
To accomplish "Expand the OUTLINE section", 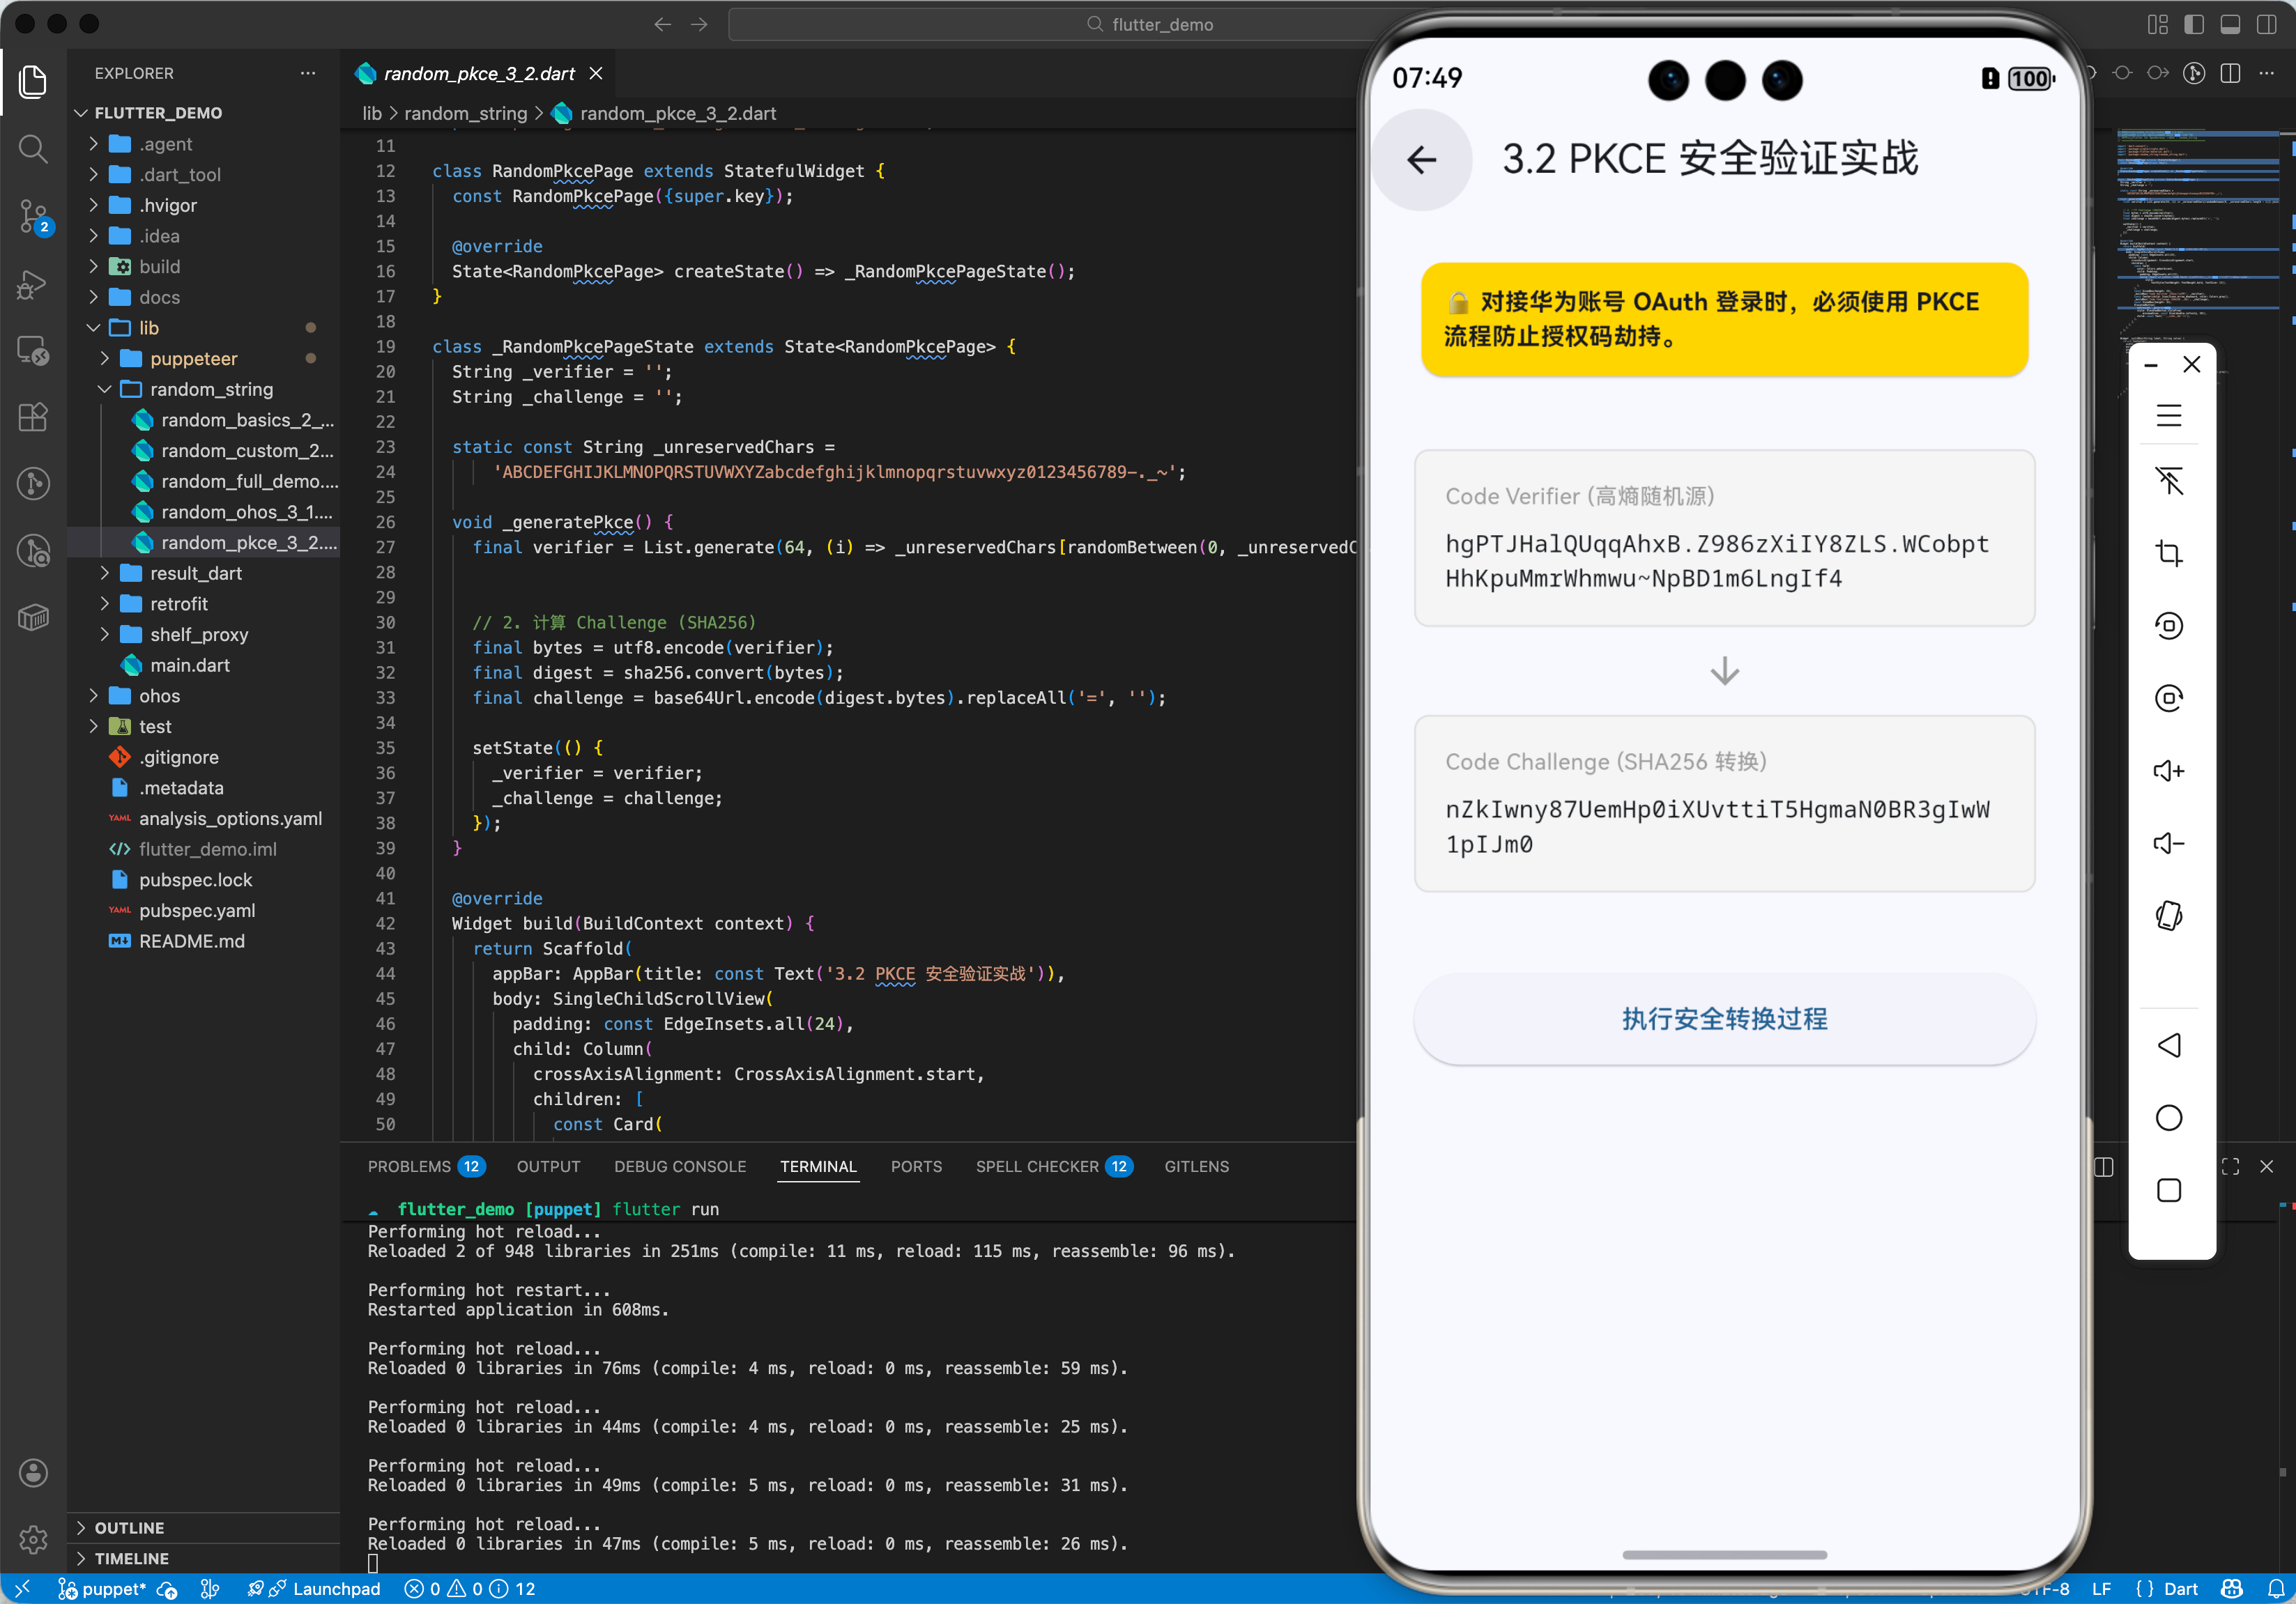I will coord(129,1527).
